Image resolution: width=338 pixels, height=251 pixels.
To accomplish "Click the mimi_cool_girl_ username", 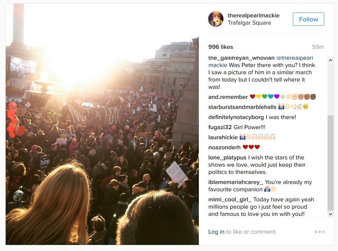I will (x=230, y=199).
